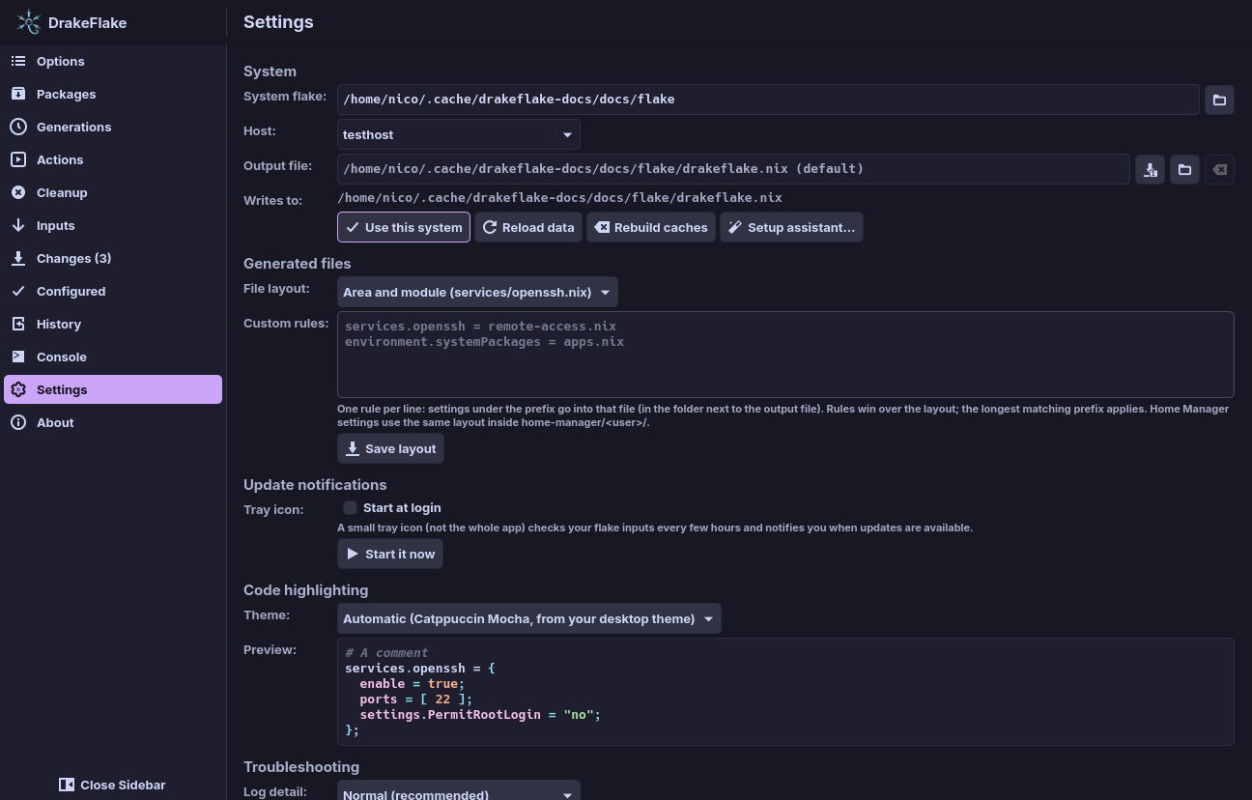The image size is (1252, 800).
Task: Click the Console terminal icon in sidebar
Action: 18,357
